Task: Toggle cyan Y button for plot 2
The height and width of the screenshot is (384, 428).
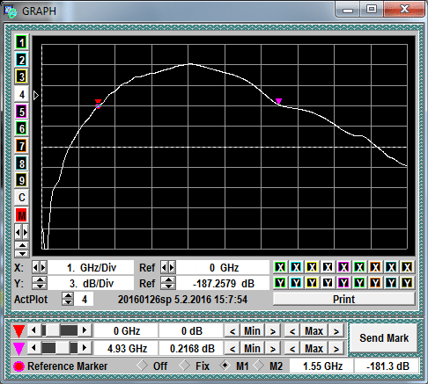Action: click(x=296, y=283)
